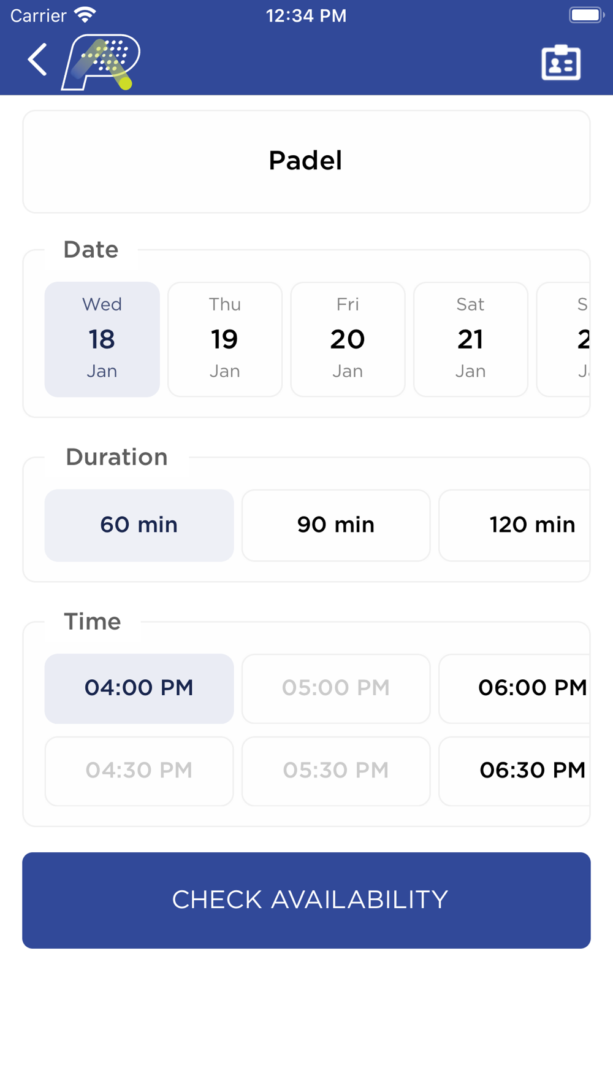Viewport: 613px width, 1091px height.
Task: Tap the Wi-Fi status icon
Action: tap(85, 15)
